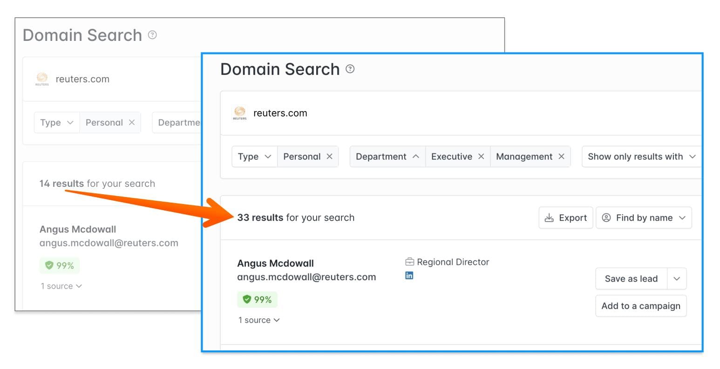Viewport: 720px width, 369px height.
Task: Click angus.mcdowall@reuters.com in the background window
Action: click(109, 243)
